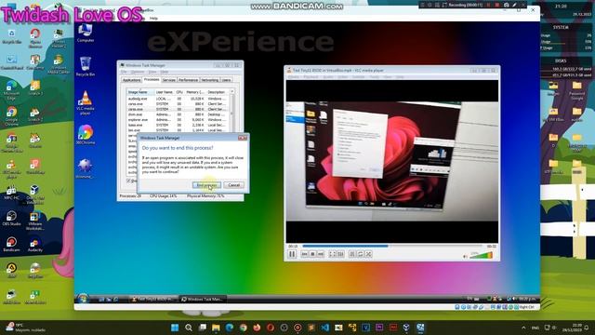
Task: Mute VLC audio via speaker icon
Action: (465, 257)
